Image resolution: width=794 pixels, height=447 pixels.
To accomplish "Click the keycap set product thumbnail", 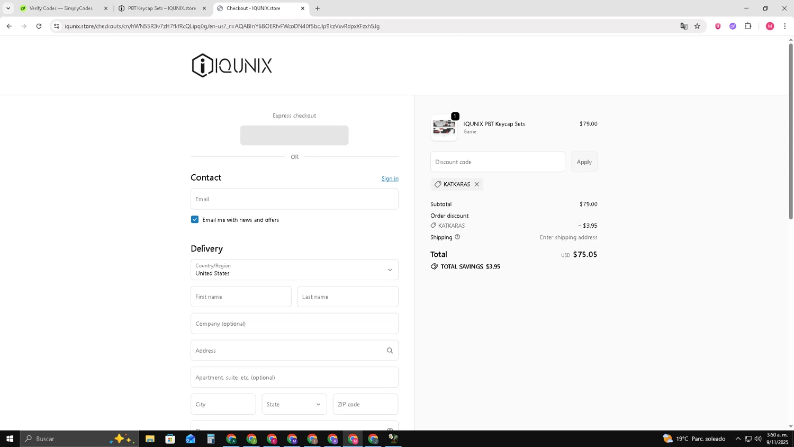I will tap(444, 128).
